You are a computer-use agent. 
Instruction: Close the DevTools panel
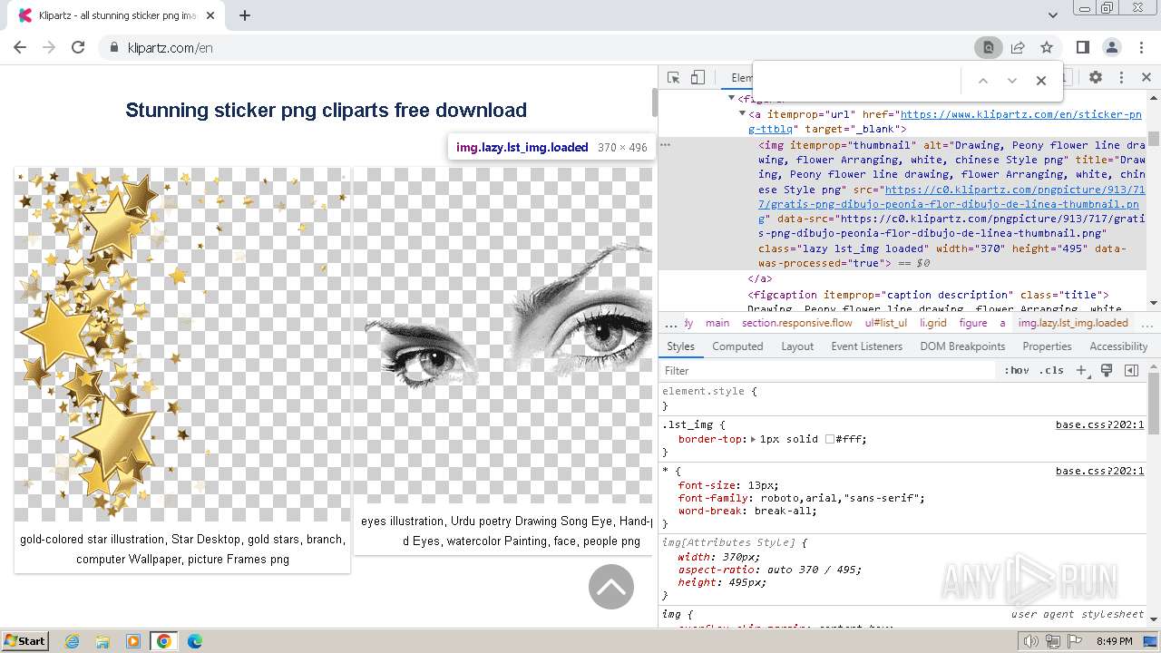[1146, 78]
